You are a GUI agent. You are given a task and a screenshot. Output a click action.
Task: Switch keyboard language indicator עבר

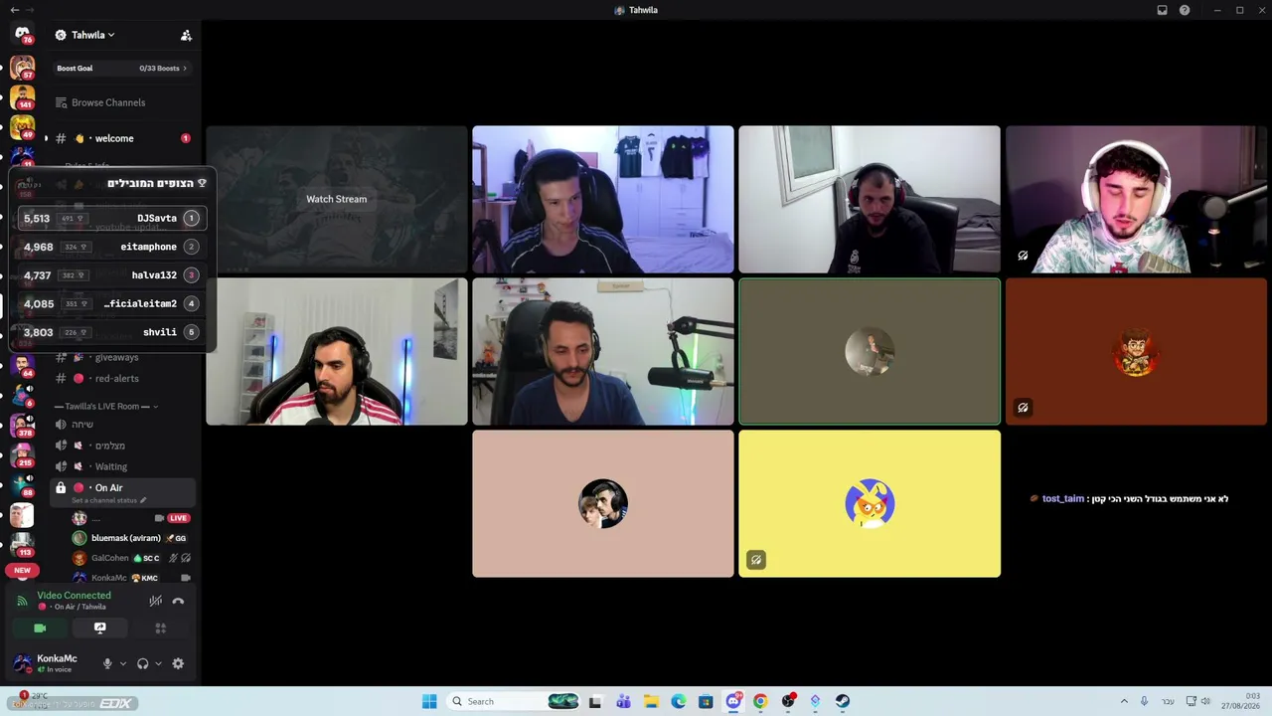coord(1168,701)
